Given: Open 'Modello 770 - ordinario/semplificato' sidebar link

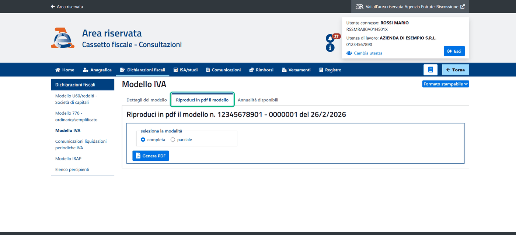Looking at the screenshot, I should pyautogui.click(x=76, y=116).
